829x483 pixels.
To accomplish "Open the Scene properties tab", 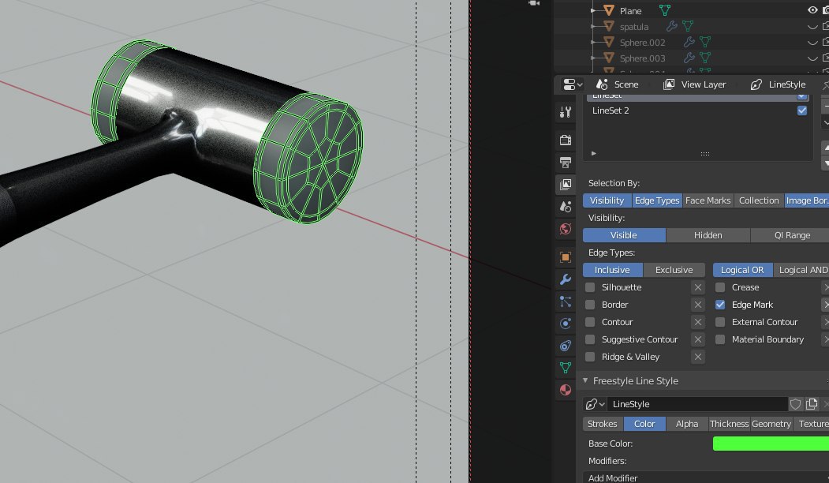I will [x=566, y=206].
